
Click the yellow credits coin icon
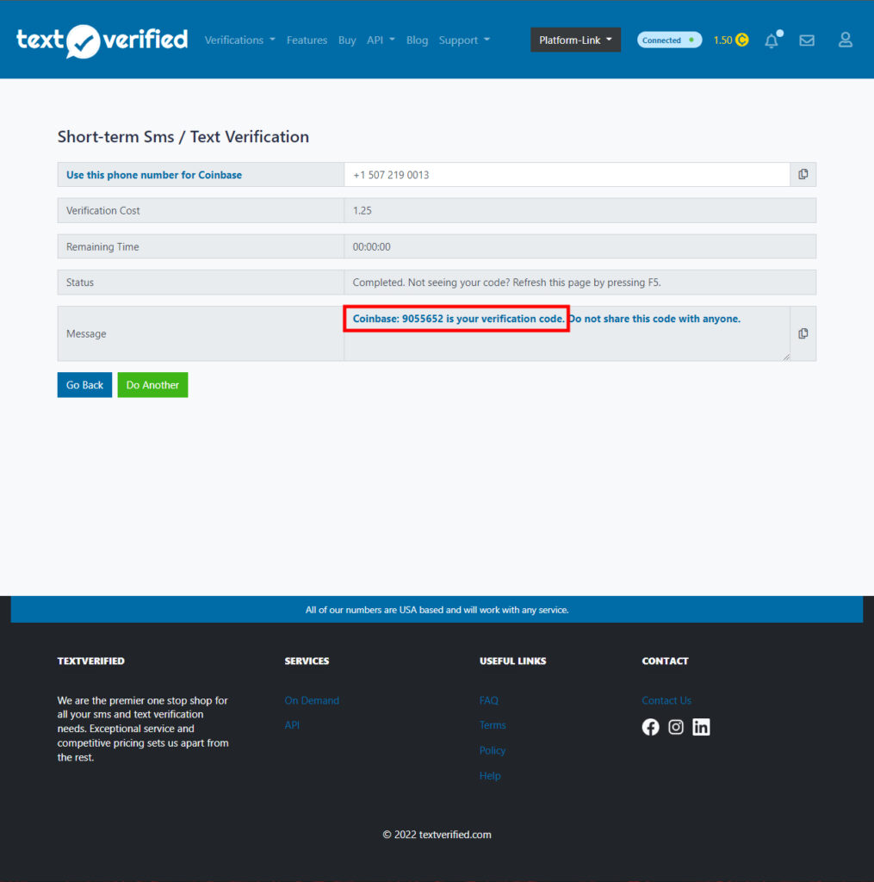[742, 40]
